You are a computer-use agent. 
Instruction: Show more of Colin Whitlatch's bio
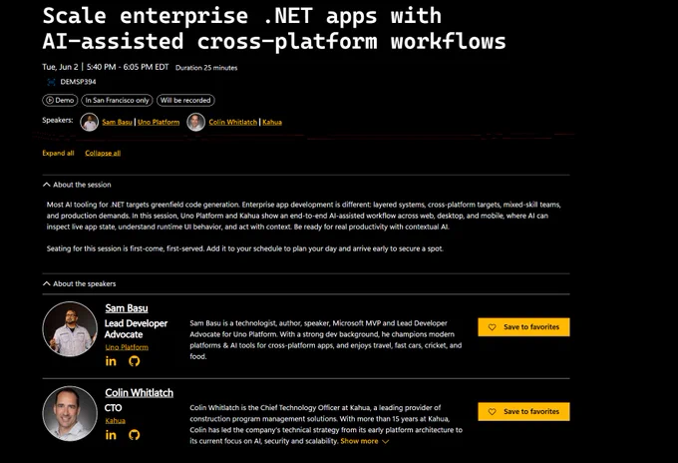coord(365,441)
